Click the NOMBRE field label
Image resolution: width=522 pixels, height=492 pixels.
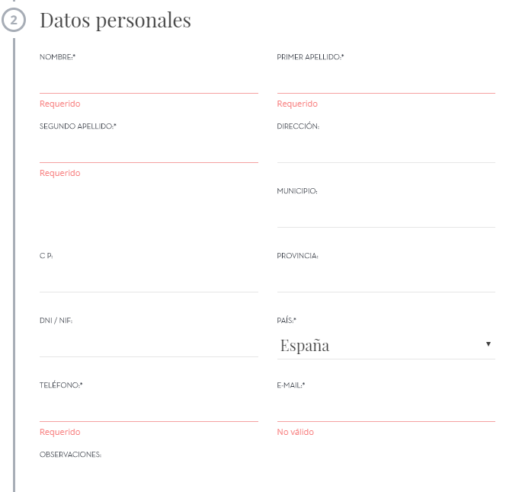pyautogui.click(x=57, y=57)
